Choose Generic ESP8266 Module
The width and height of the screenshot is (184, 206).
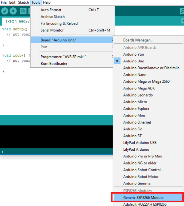[x=148, y=198]
